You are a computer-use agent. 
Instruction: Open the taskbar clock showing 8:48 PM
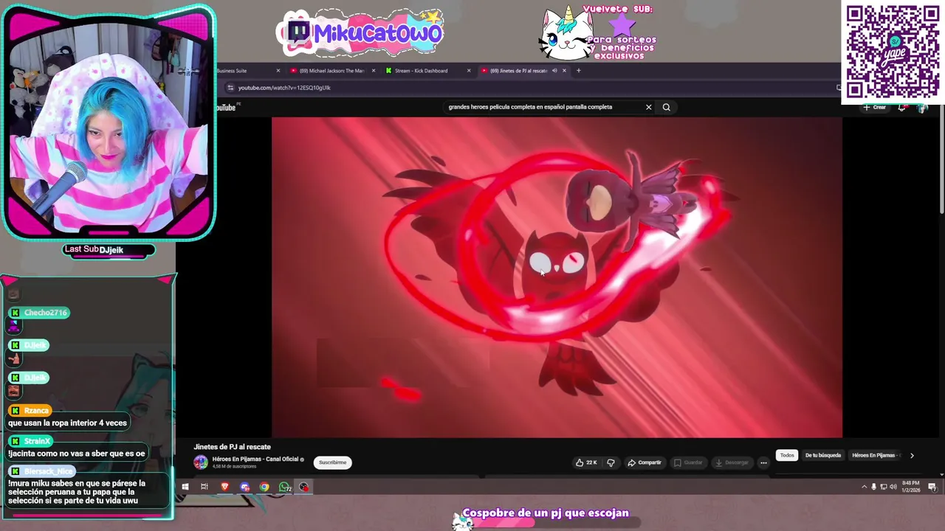tap(910, 487)
